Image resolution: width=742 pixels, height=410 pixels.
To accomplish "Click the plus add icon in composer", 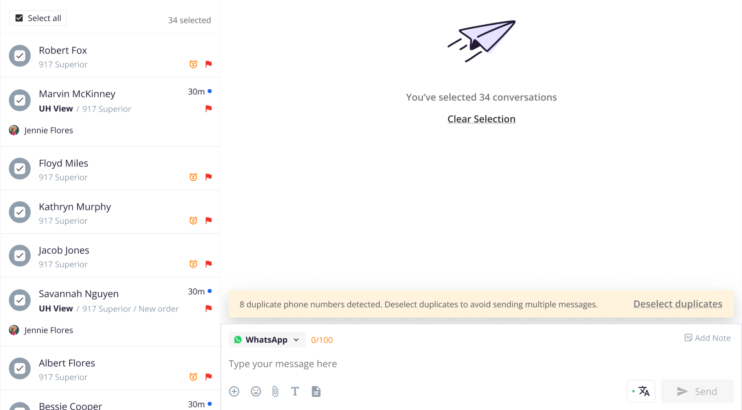I will 234,391.
